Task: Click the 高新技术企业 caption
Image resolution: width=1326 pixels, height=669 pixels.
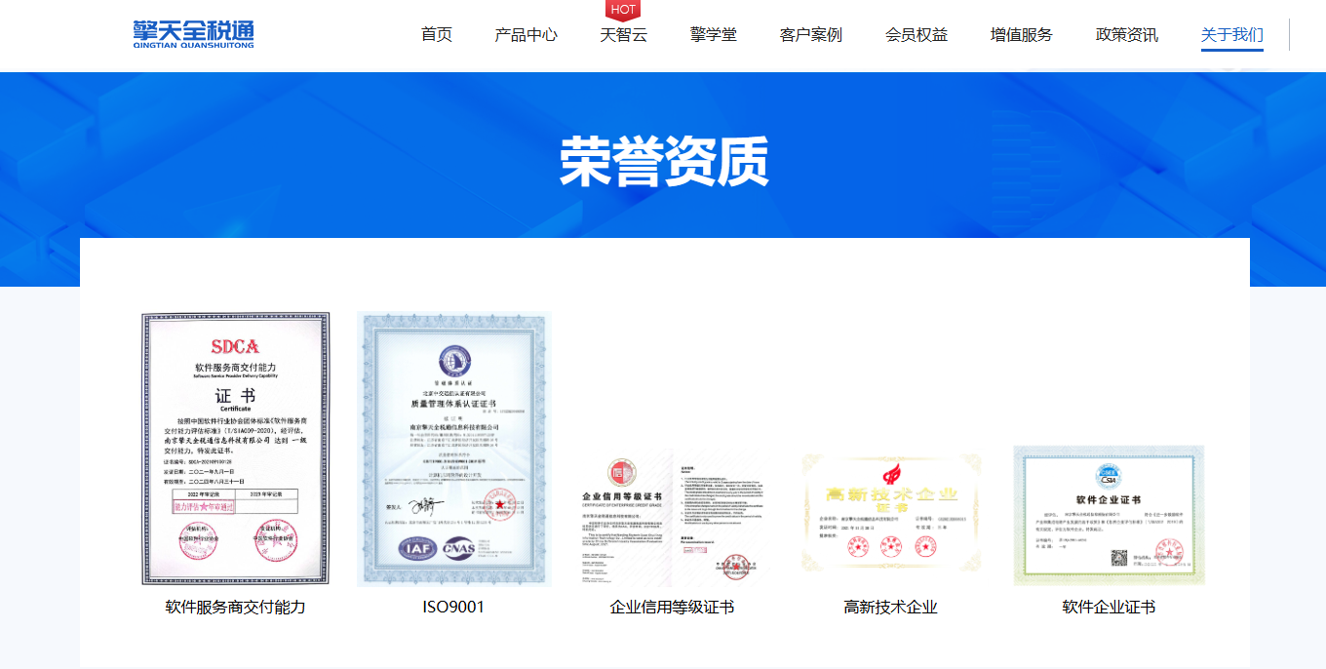Action: click(x=891, y=607)
